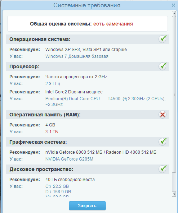The height and width of the screenshot is (213, 178).
Task: Click the red 'есть замечания' status text
Action: click(x=113, y=24)
